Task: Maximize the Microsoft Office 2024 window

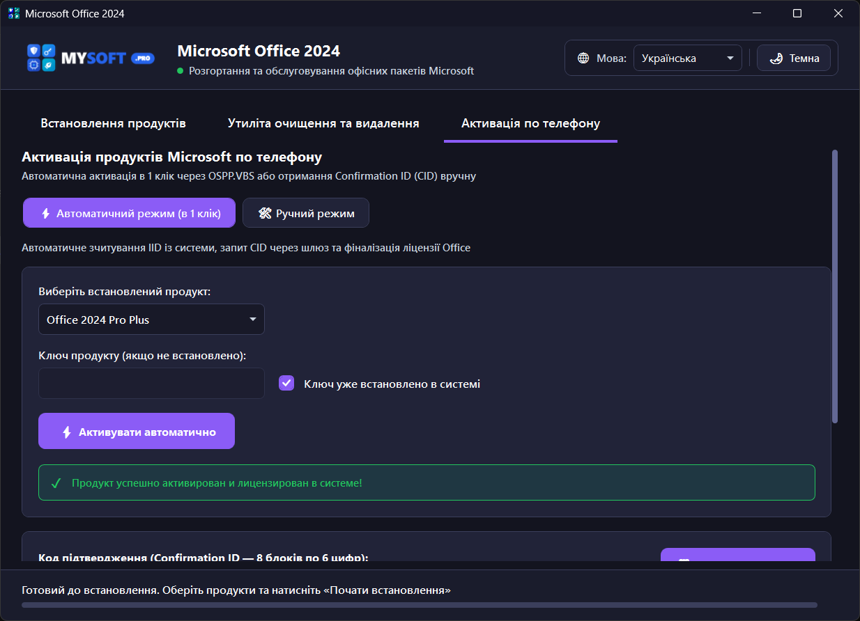Action: point(797,13)
